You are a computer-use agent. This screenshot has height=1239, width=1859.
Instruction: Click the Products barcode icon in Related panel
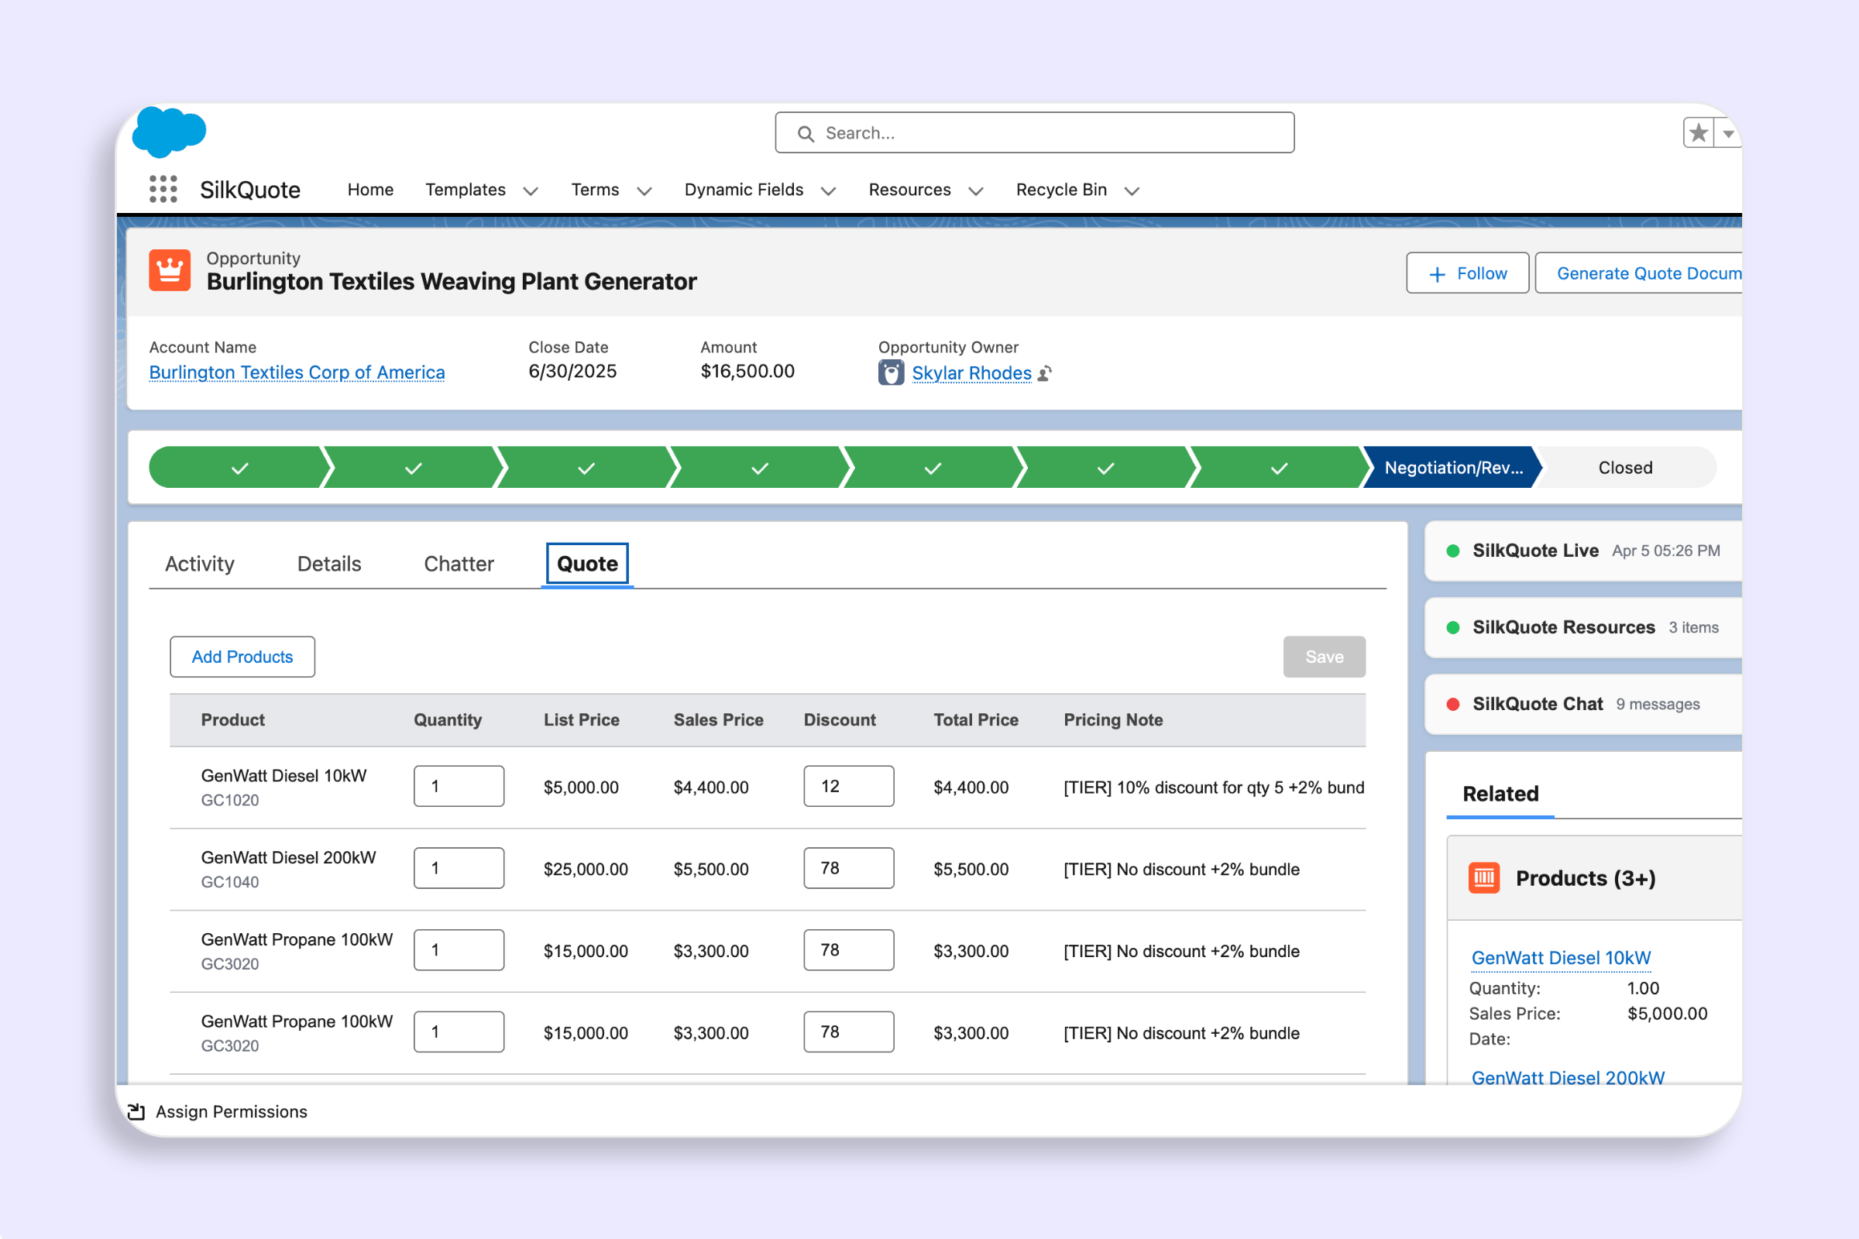pos(1484,877)
